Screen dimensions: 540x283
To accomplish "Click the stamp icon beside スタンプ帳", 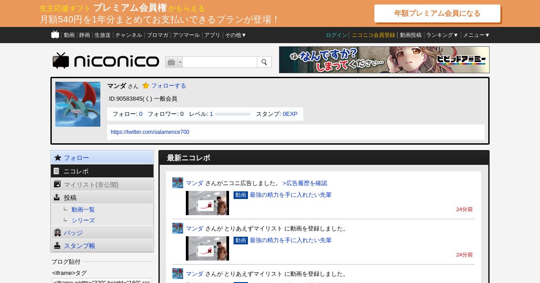I will (x=57, y=246).
